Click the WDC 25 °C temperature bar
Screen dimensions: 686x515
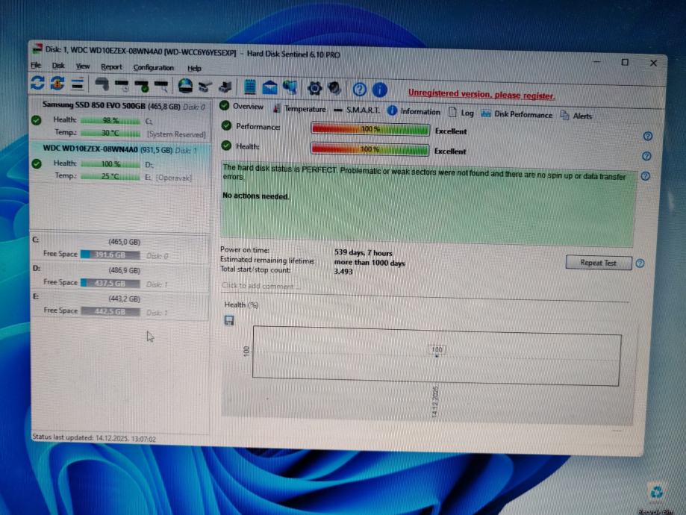coord(110,176)
